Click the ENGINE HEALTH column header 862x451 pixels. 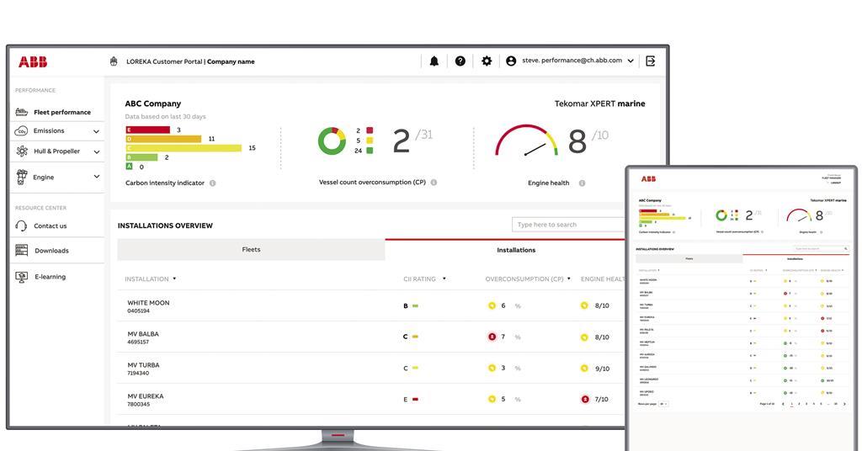(x=603, y=279)
